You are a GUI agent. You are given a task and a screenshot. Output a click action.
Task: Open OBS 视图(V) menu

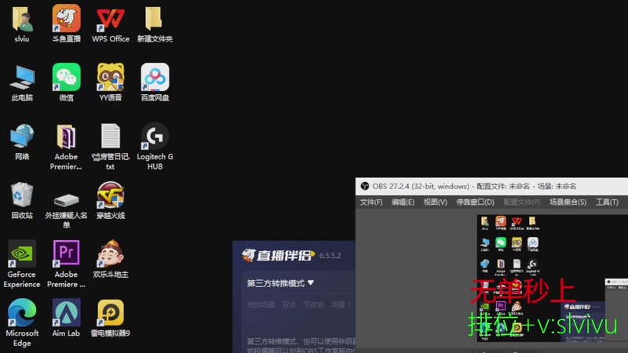click(x=436, y=202)
